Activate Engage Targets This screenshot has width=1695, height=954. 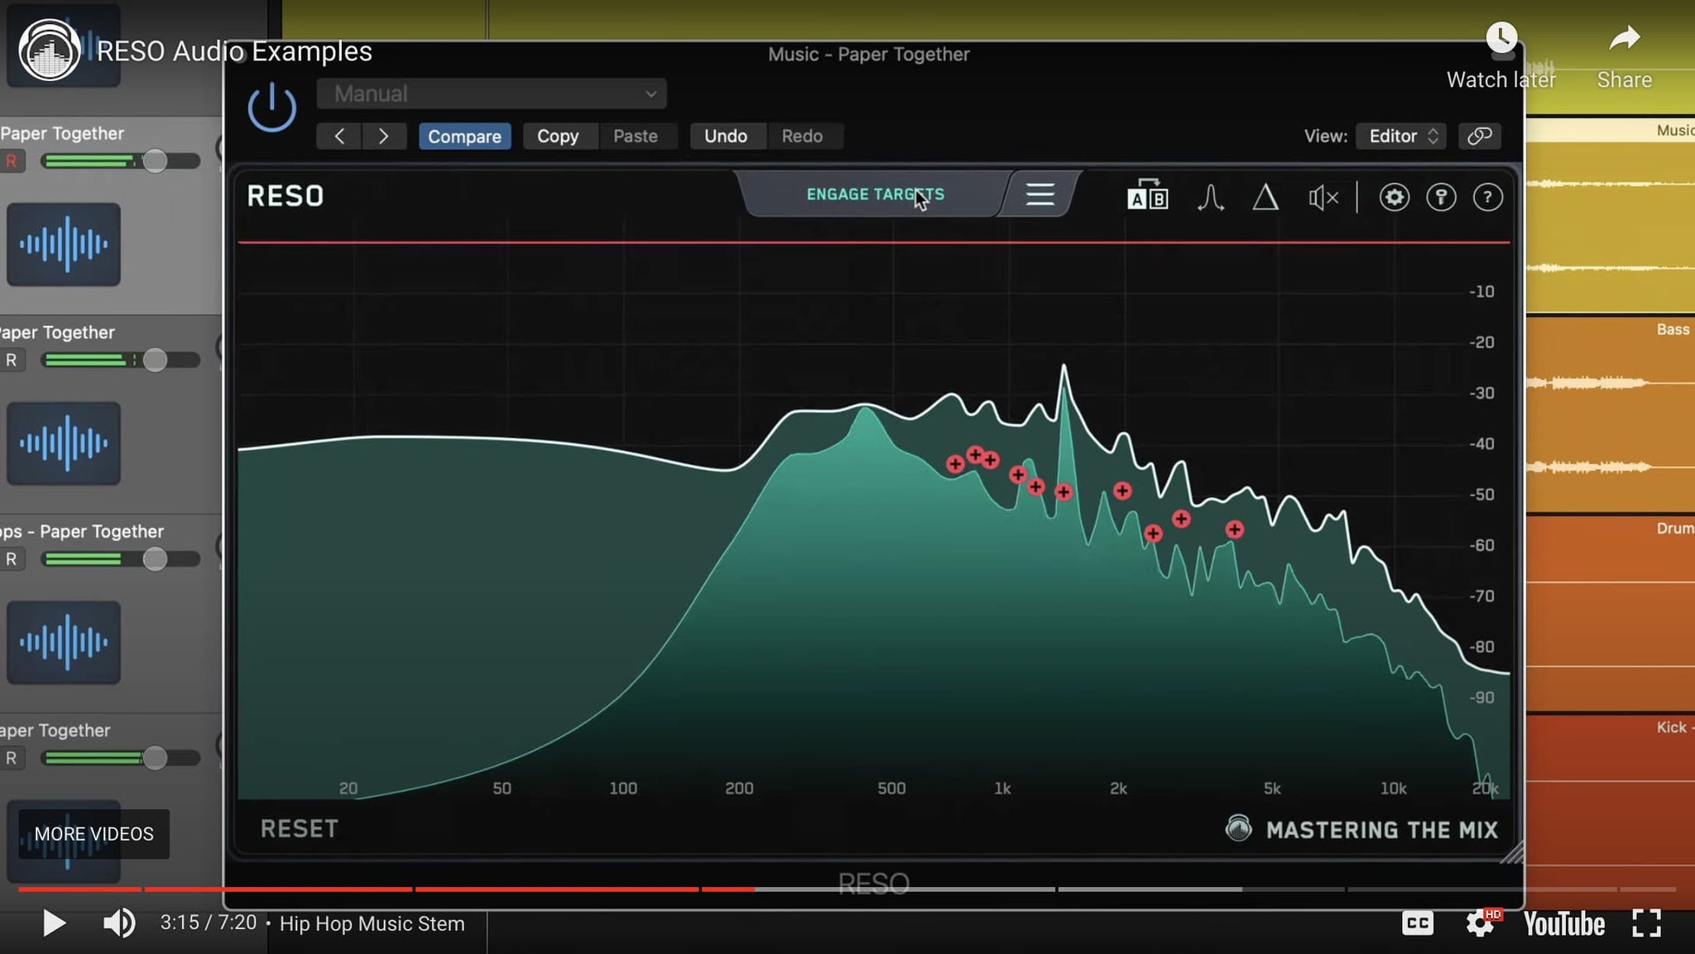[875, 194]
